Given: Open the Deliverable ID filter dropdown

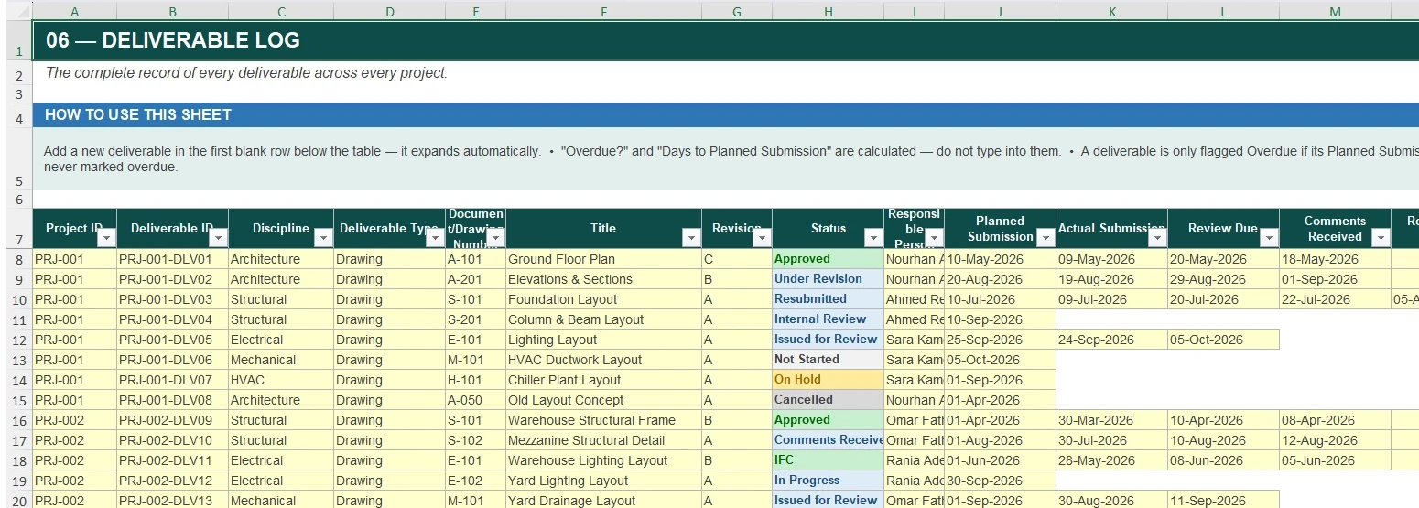Looking at the screenshot, I should tap(218, 238).
